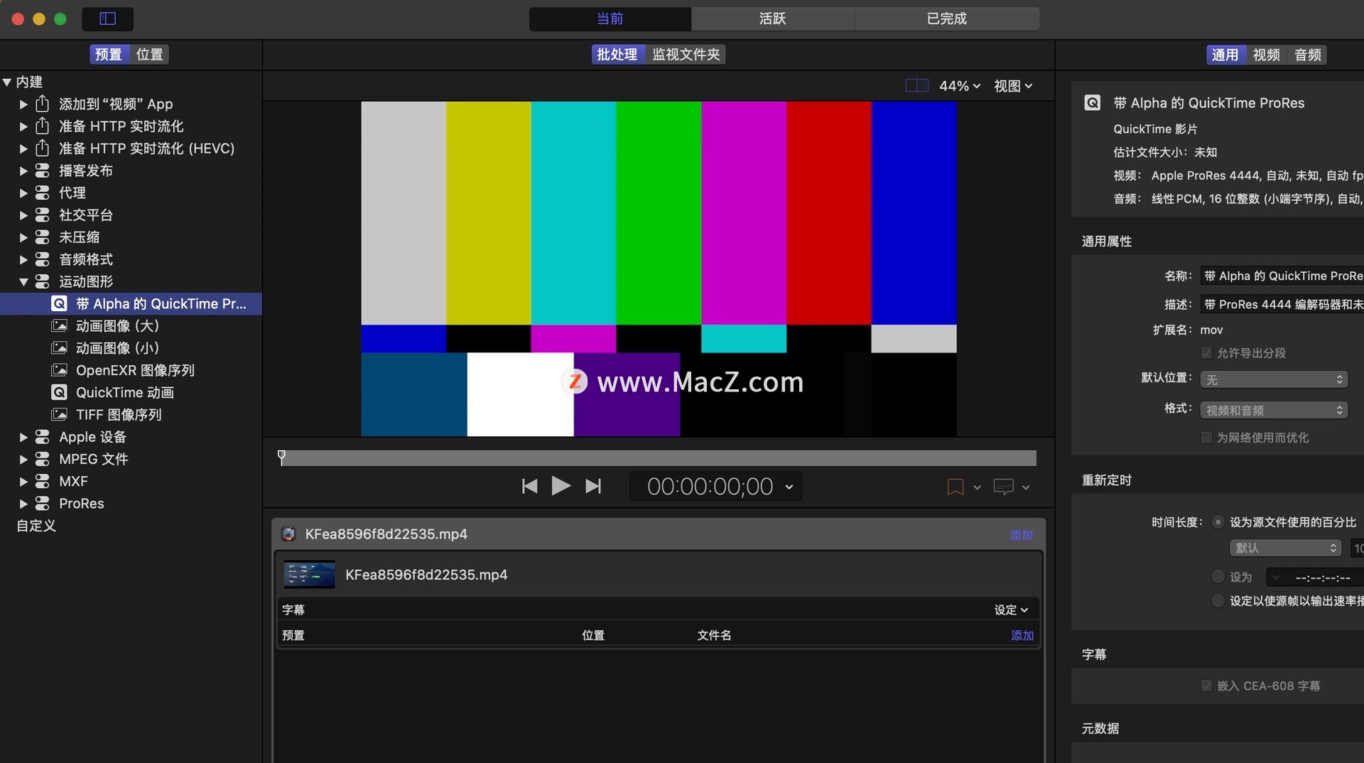Click the QuickTime icon in inspector header
The image size is (1364, 763).
click(1093, 103)
